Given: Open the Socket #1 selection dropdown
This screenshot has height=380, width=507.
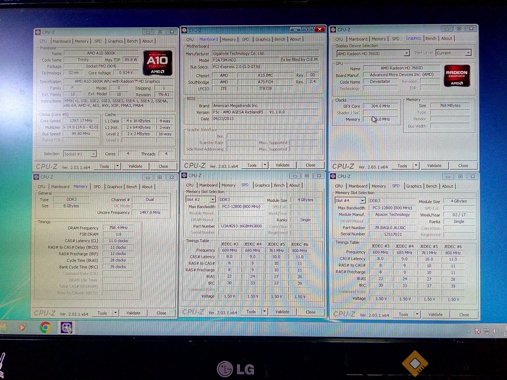Looking at the screenshot, I should click(93, 154).
